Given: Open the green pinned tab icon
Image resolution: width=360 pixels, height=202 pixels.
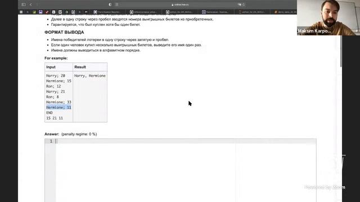Looking at the screenshot, I should coord(34,12).
